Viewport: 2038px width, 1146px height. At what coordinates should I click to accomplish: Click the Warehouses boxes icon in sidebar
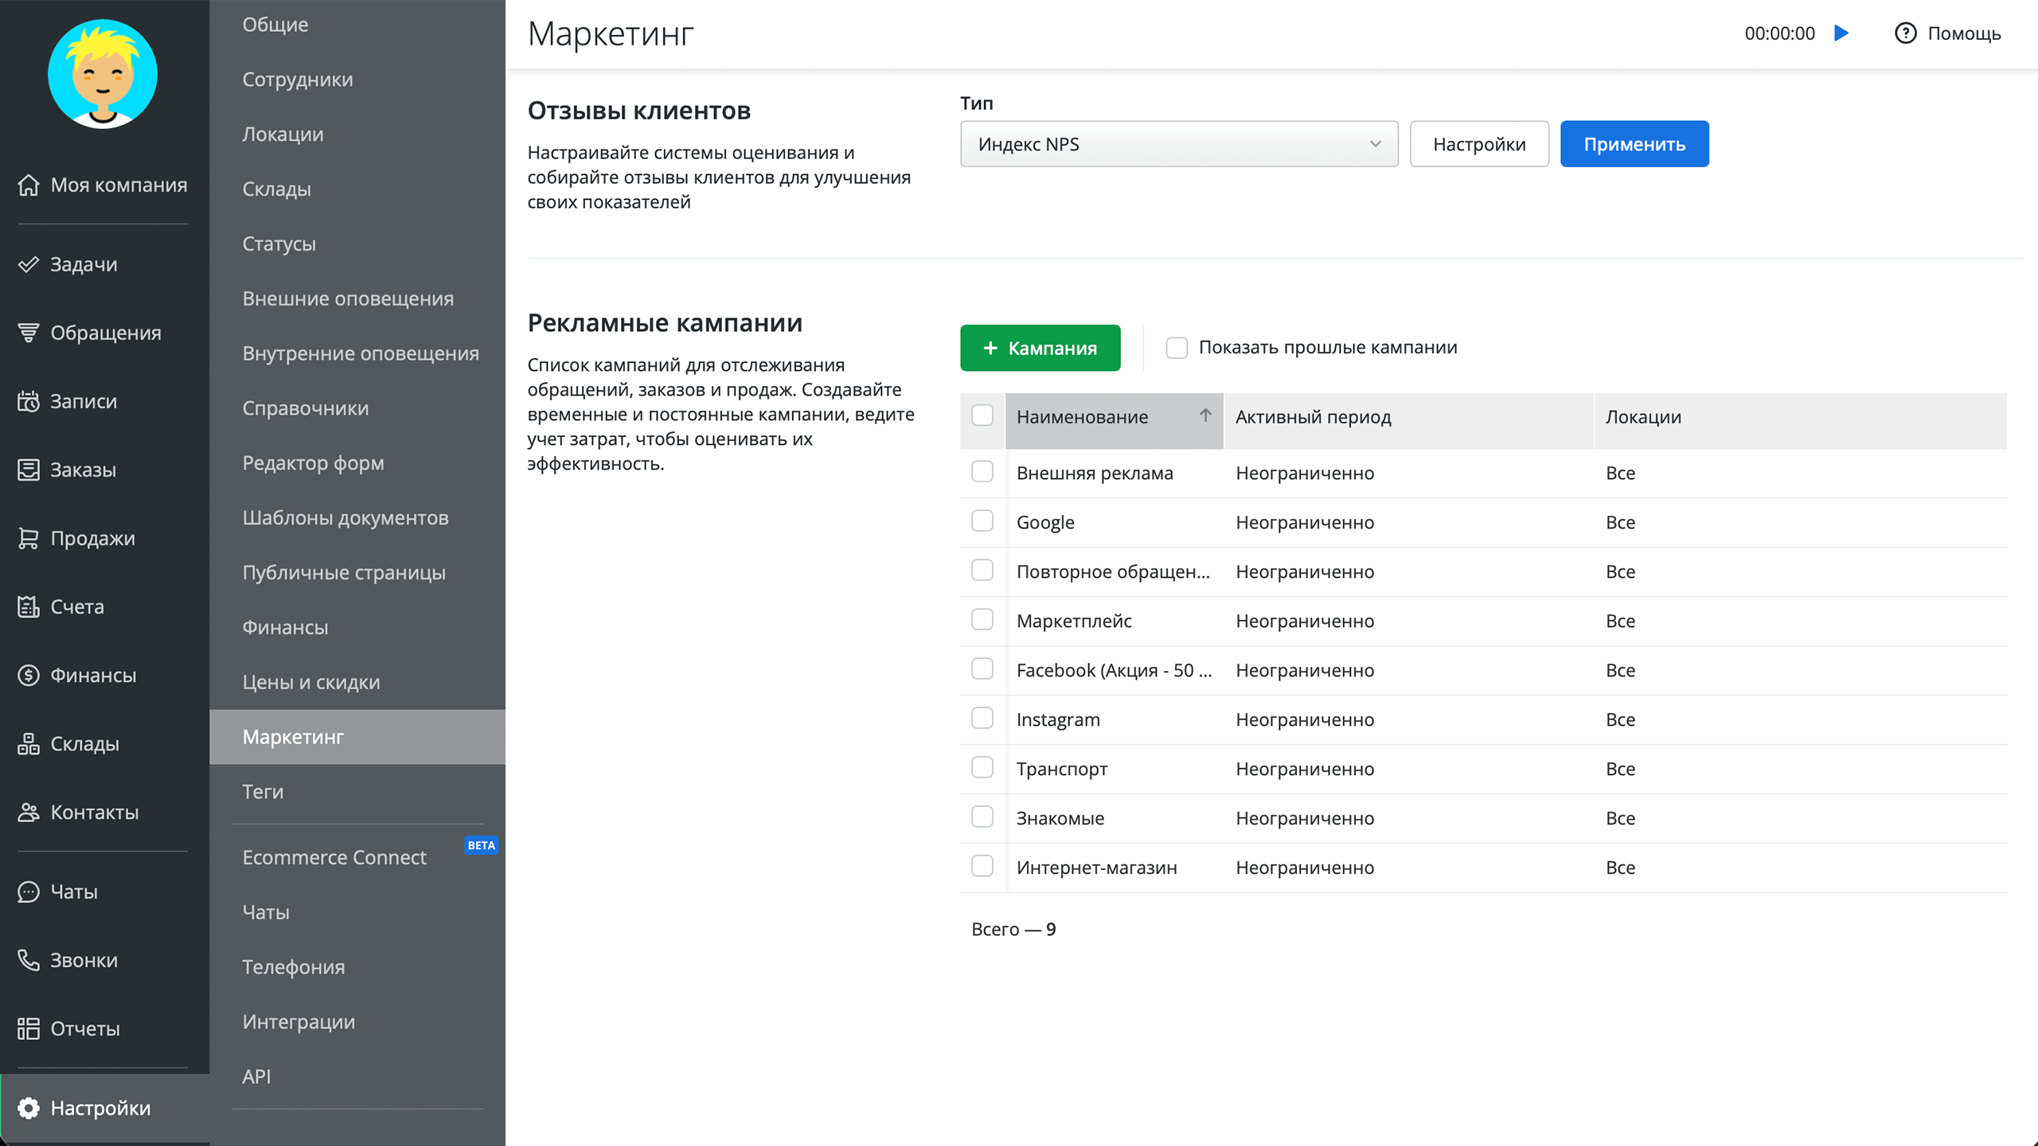pos(29,743)
